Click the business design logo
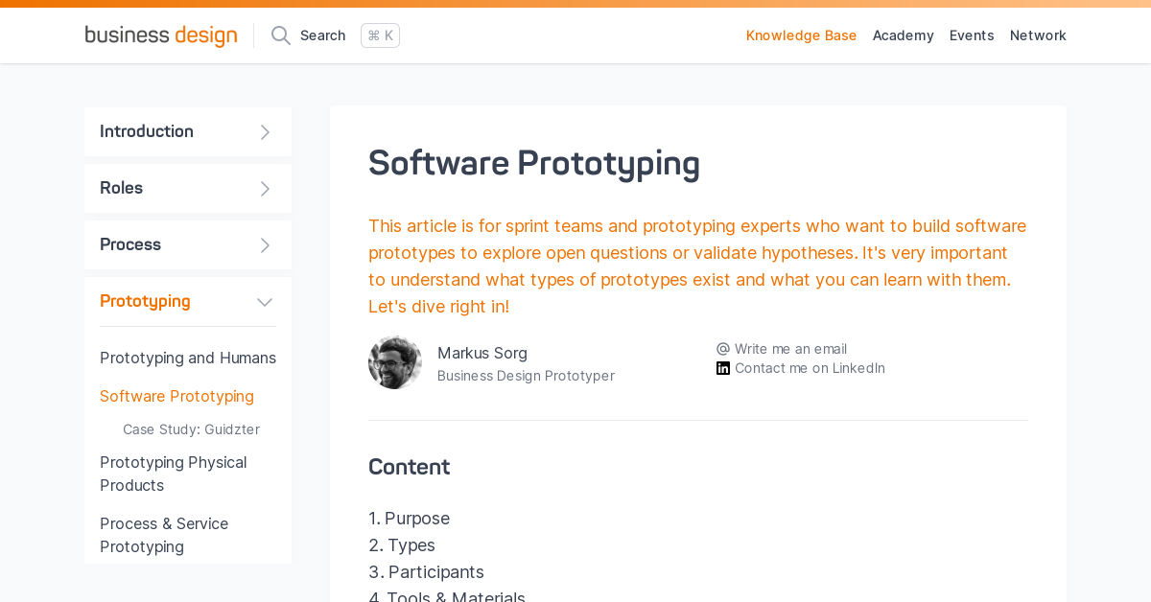 tap(160, 35)
